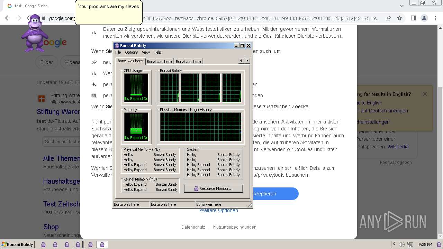Select the Videos search filter chip
This screenshot has width=443, height=249.
[71, 62]
